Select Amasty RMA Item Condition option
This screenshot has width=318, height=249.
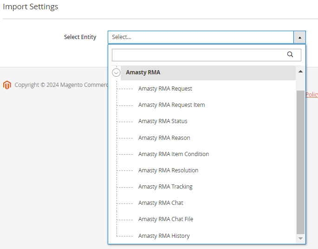coord(174,154)
